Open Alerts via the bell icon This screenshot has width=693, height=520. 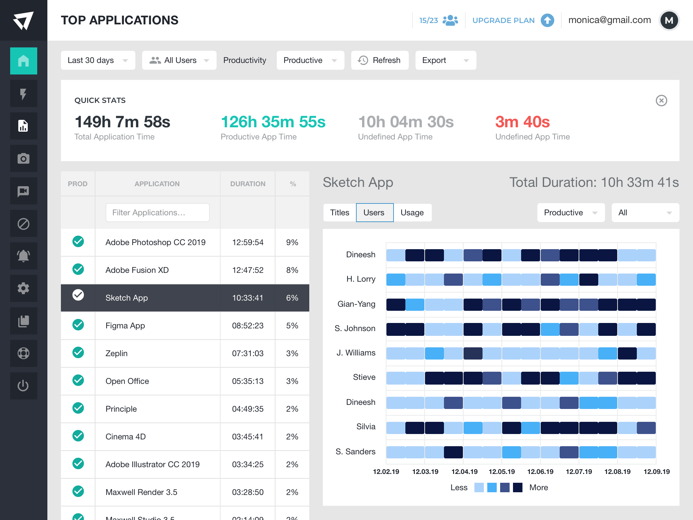[x=23, y=256]
